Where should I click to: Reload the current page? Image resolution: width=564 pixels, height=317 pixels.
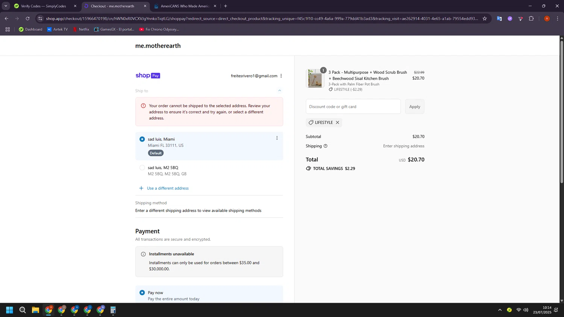point(27,18)
